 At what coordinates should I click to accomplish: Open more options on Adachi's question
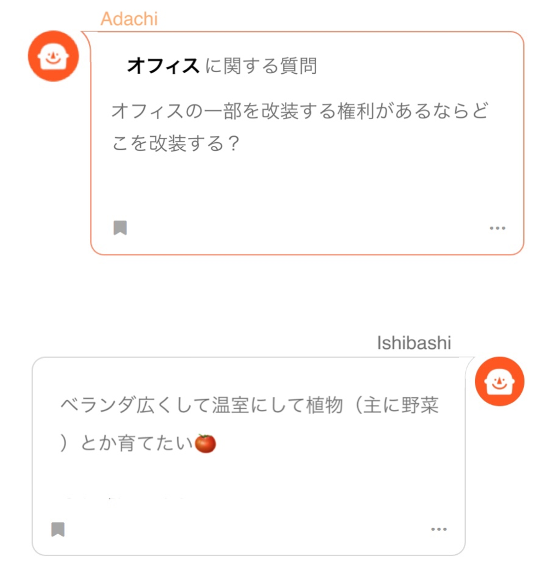tap(497, 228)
